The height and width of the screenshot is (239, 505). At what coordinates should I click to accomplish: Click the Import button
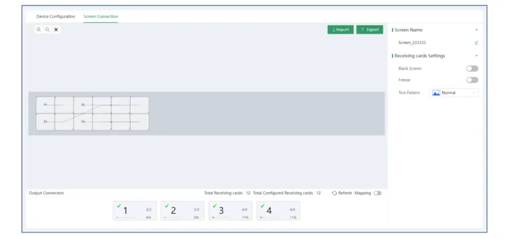point(340,30)
